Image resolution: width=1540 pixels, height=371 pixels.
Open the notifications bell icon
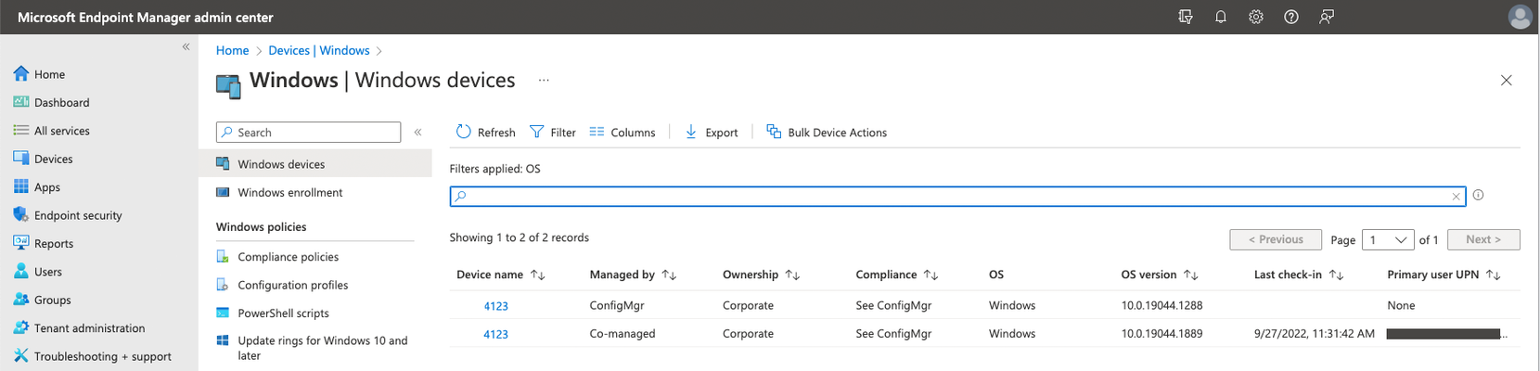point(1221,17)
